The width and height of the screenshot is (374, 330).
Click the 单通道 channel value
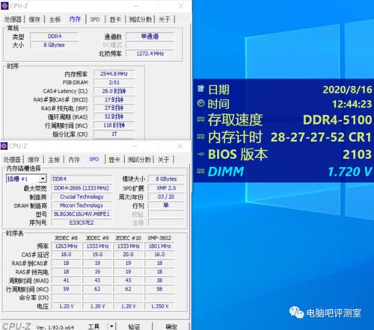150,37
